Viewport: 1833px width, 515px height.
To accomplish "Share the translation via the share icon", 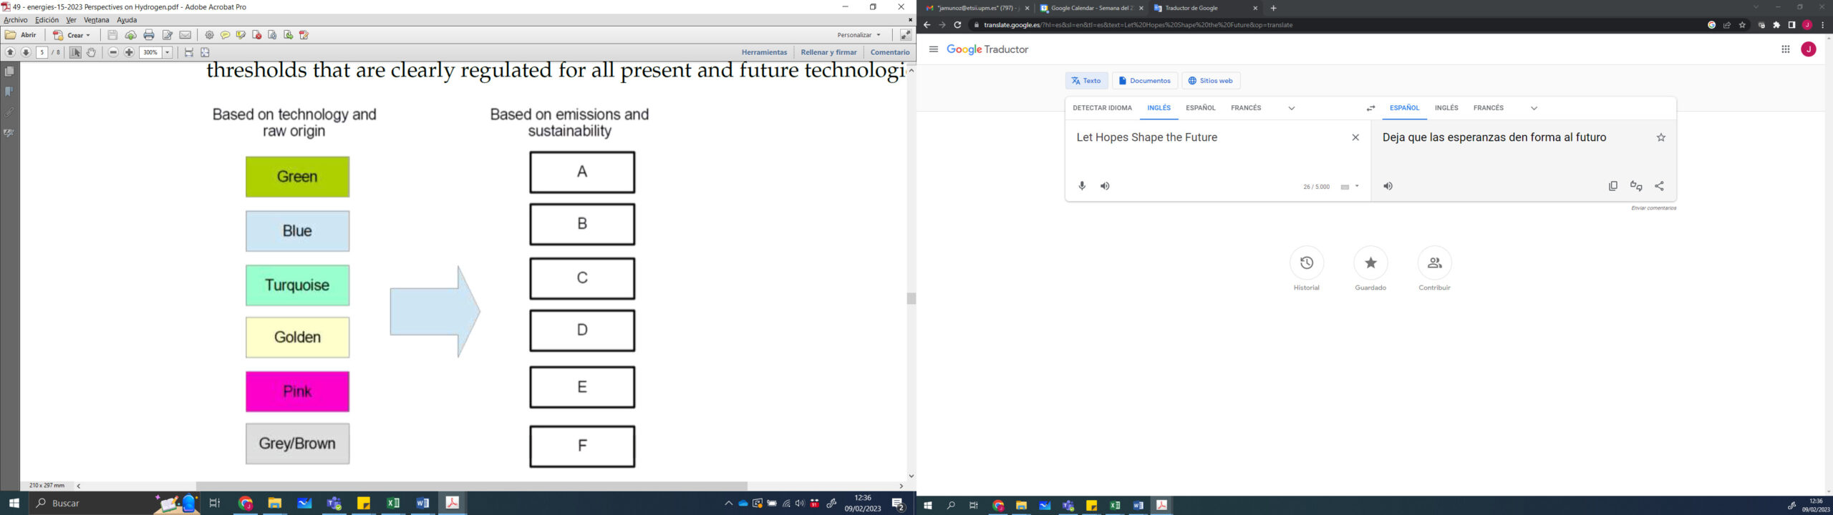I will [x=1659, y=186].
